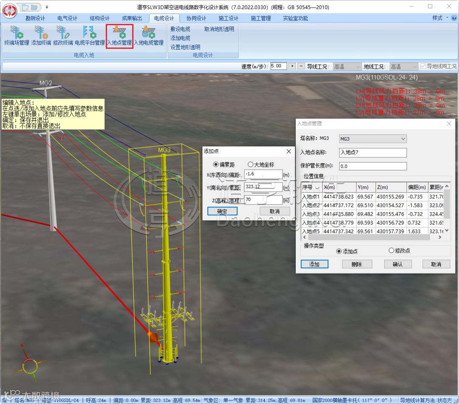This screenshot has height=404, width=459.
Task: Select 偏累距 radio option
Action: pos(216,165)
